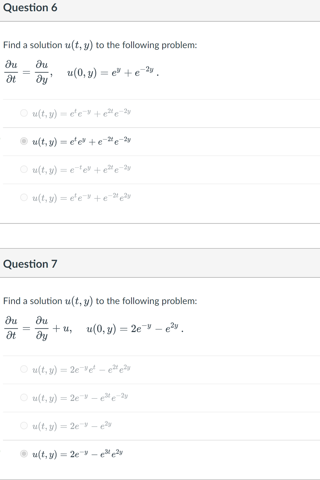Click the radio circle next to the third Question 7 option

tap(24, 425)
